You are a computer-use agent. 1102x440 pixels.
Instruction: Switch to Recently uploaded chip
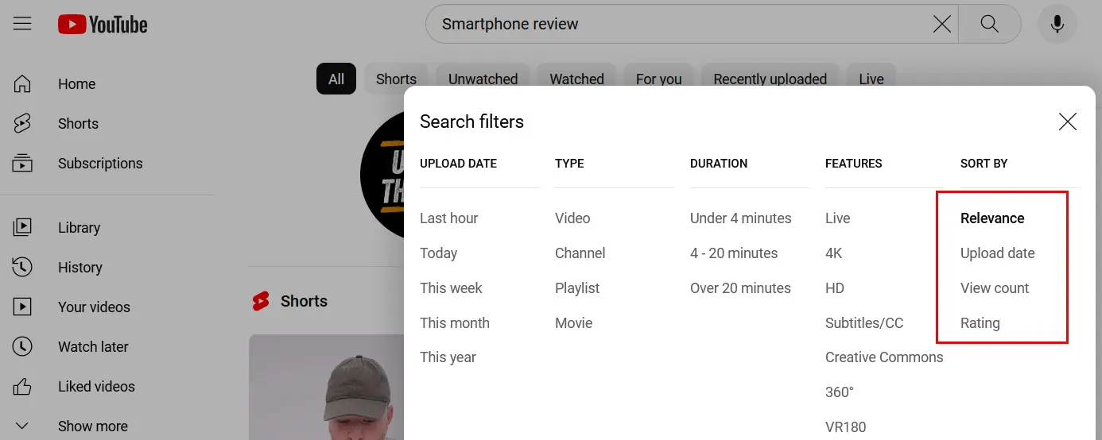[770, 79]
